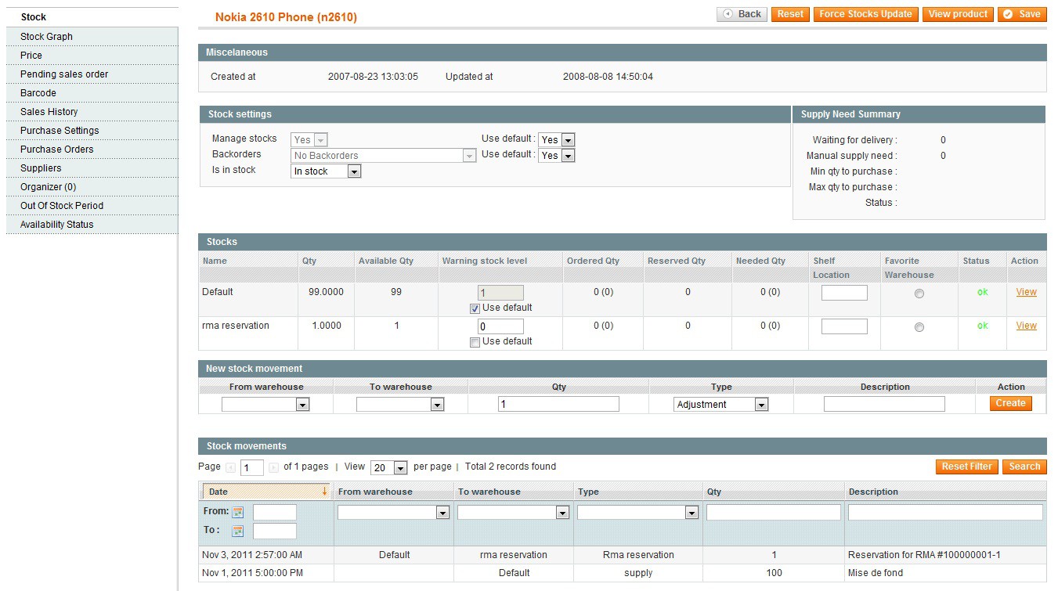Click the Search button
The image size is (1058, 591).
pos(1024,467)
